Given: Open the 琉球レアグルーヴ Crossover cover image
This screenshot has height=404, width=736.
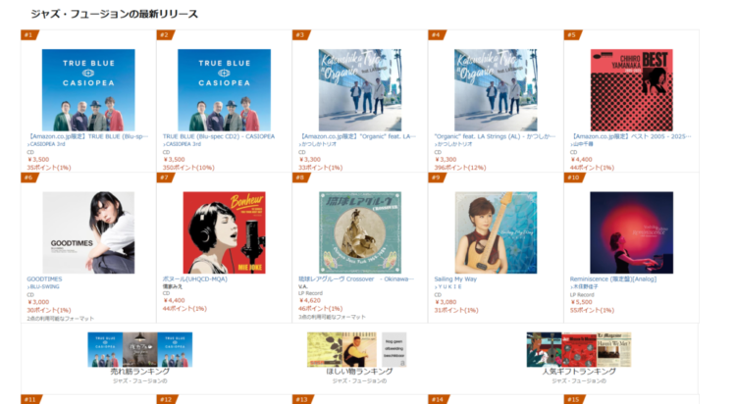Looking at the screenshot, I should click(x=360, y=232).
